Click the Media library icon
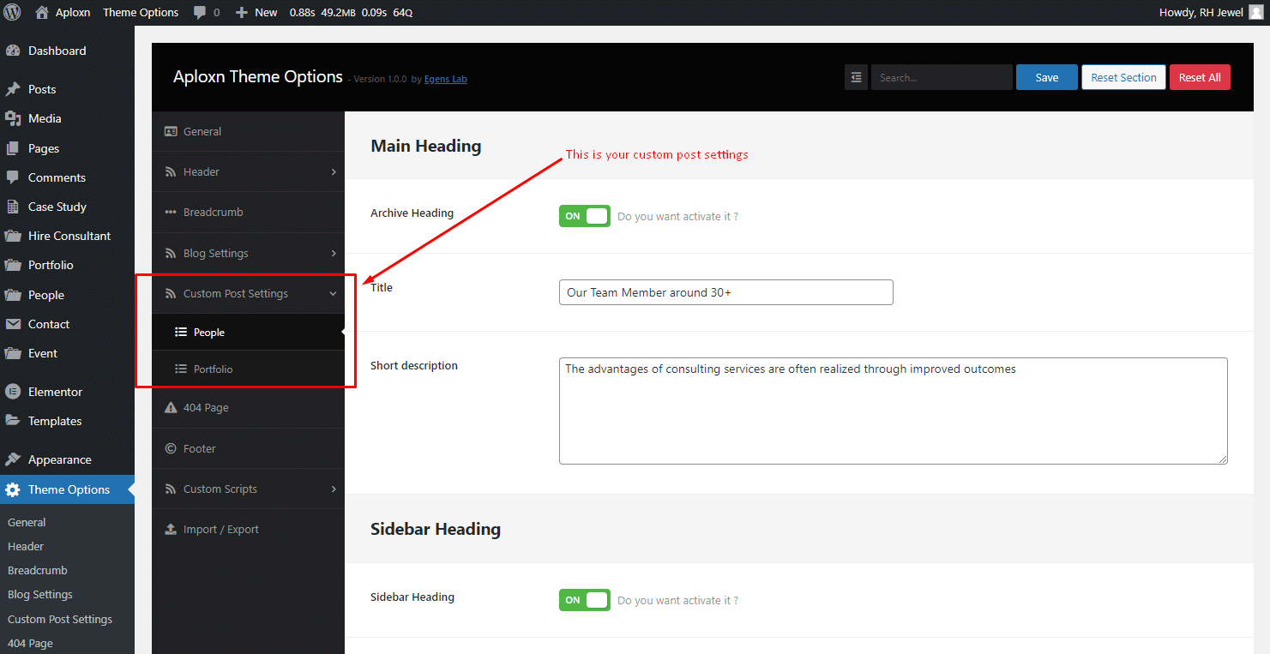The height and width of the screenshot is (654, 1270). tap(13, 118)
